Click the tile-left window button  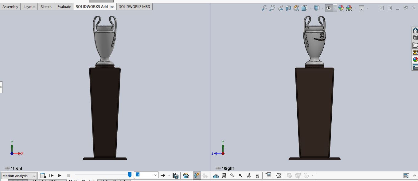click(x=381, y=8)
